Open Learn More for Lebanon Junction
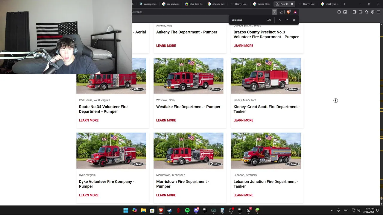The image size is (383, 215). pos(243,195)
